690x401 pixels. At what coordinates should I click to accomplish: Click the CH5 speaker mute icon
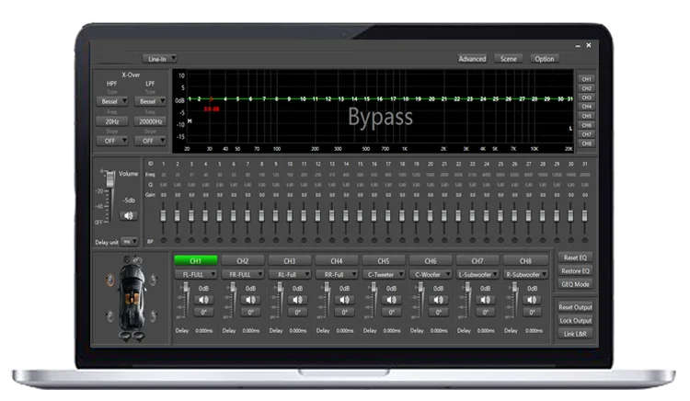point(391,299)
